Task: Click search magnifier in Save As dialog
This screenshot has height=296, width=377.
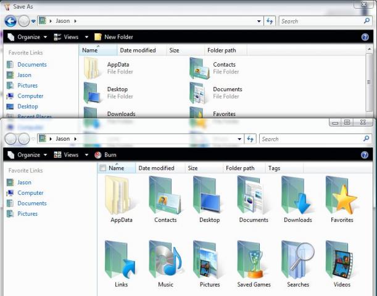Action: (367, 21)
